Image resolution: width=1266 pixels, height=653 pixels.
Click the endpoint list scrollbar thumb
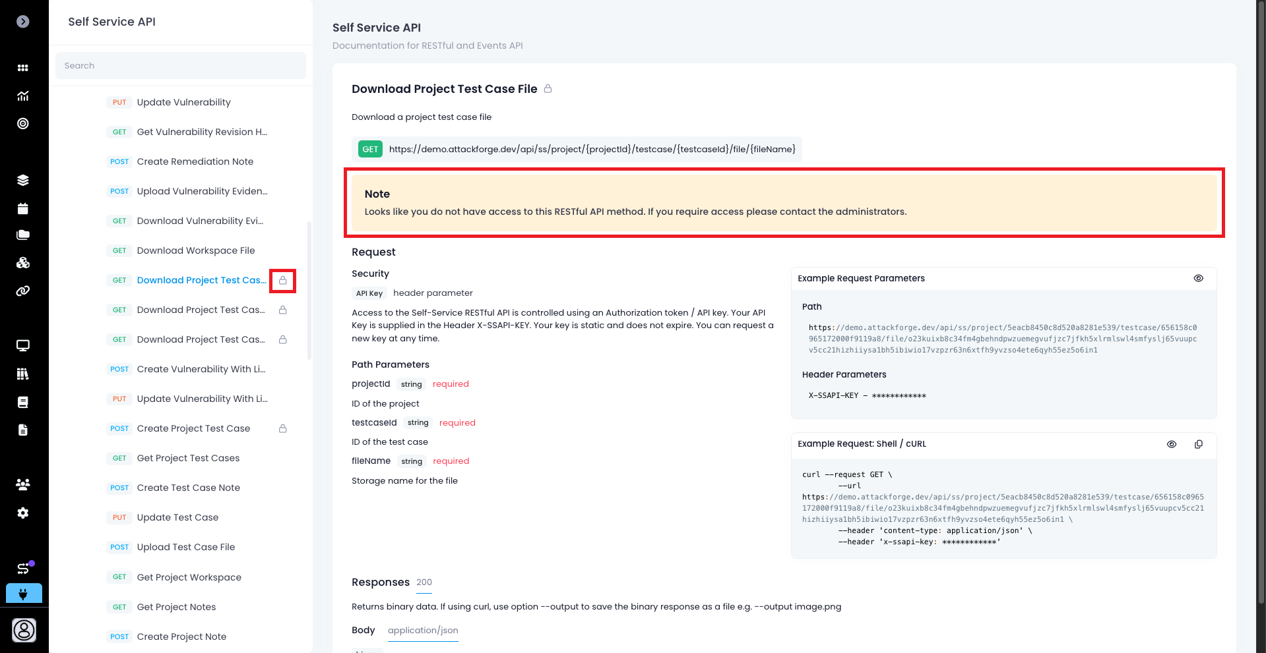309,290
